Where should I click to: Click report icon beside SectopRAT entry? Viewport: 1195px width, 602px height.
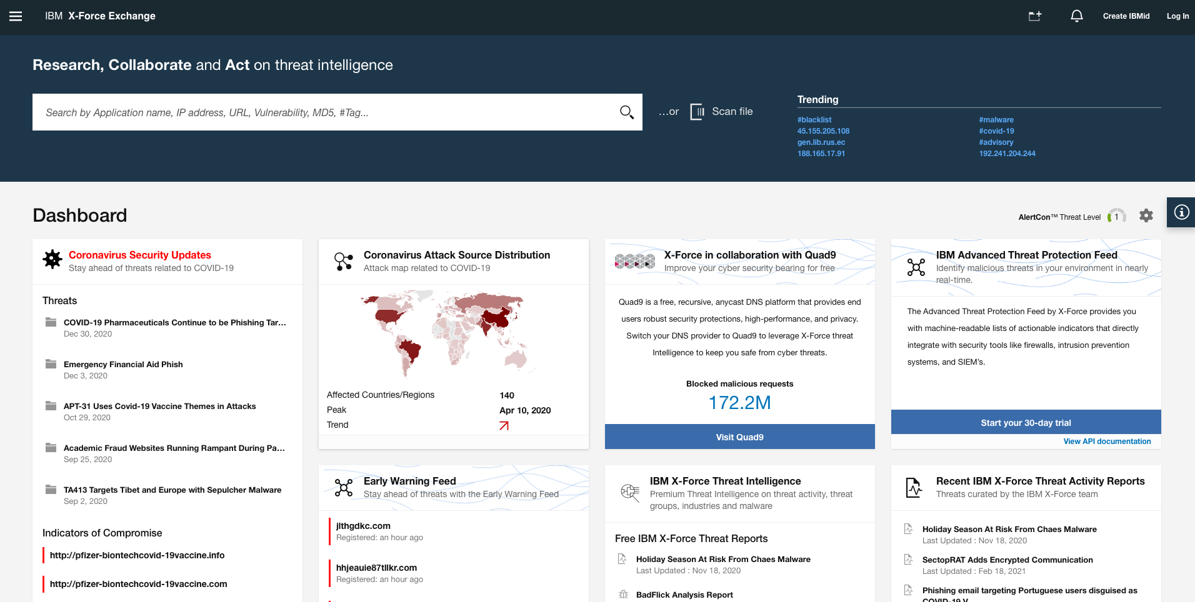click(908, 560)
